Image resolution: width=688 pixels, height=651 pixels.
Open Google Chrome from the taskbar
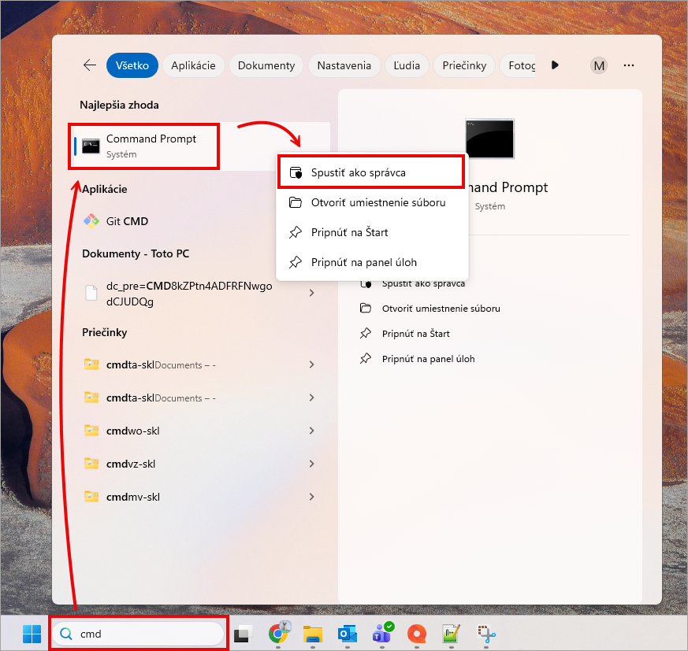pyautogui.click(x=278, y=634)
